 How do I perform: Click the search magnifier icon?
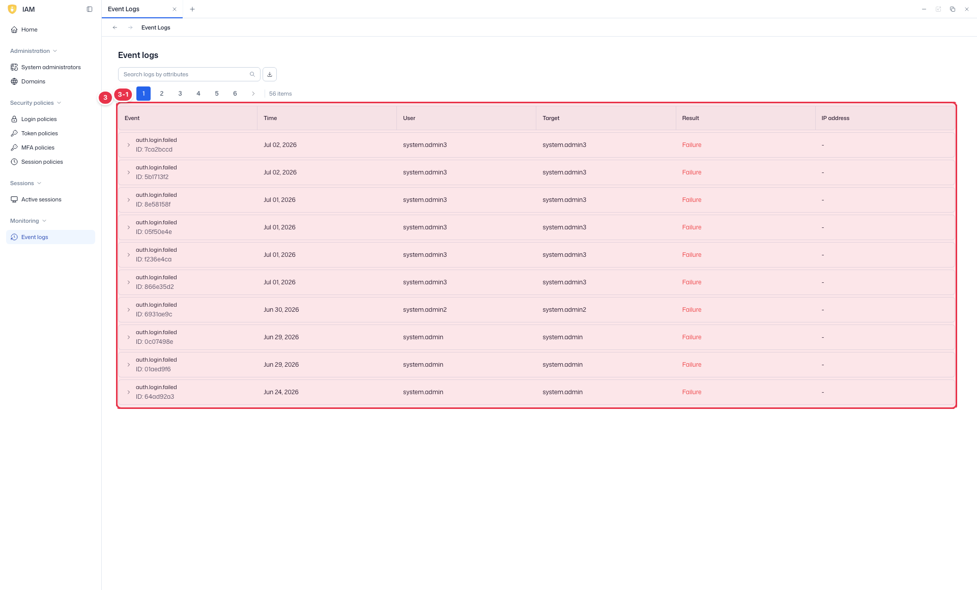click(x=252, y=74)
